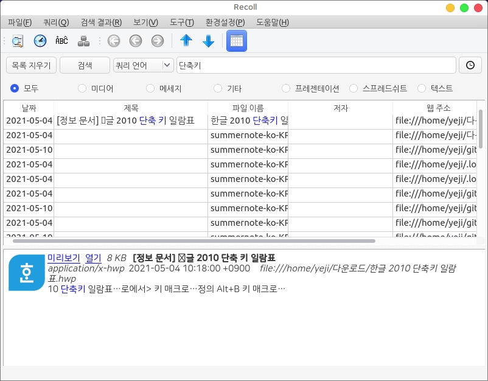The image size is (488, 381).
Task: Click the 날짜 column header
Action: pos(29,108)
